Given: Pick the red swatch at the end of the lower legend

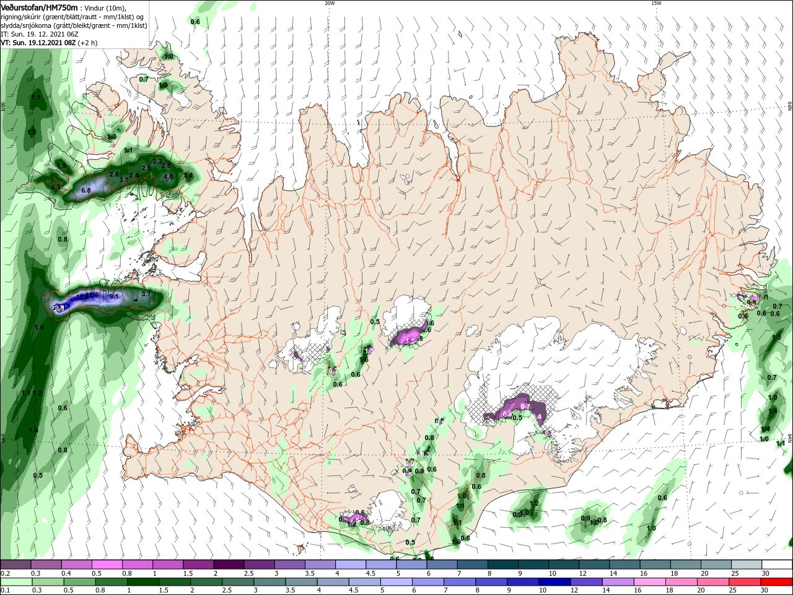Looking at the screenshot, I should point(777,582).
